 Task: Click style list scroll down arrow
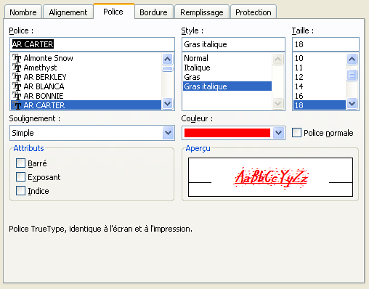(x=277, y=104)
